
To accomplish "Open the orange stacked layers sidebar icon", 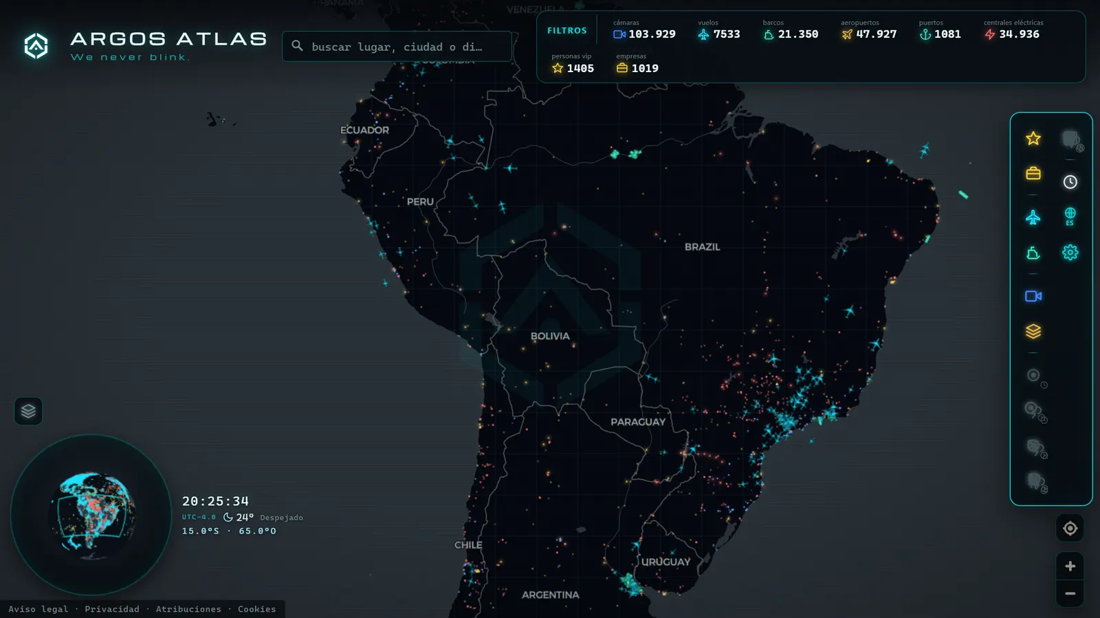I will pos(1033,331).
